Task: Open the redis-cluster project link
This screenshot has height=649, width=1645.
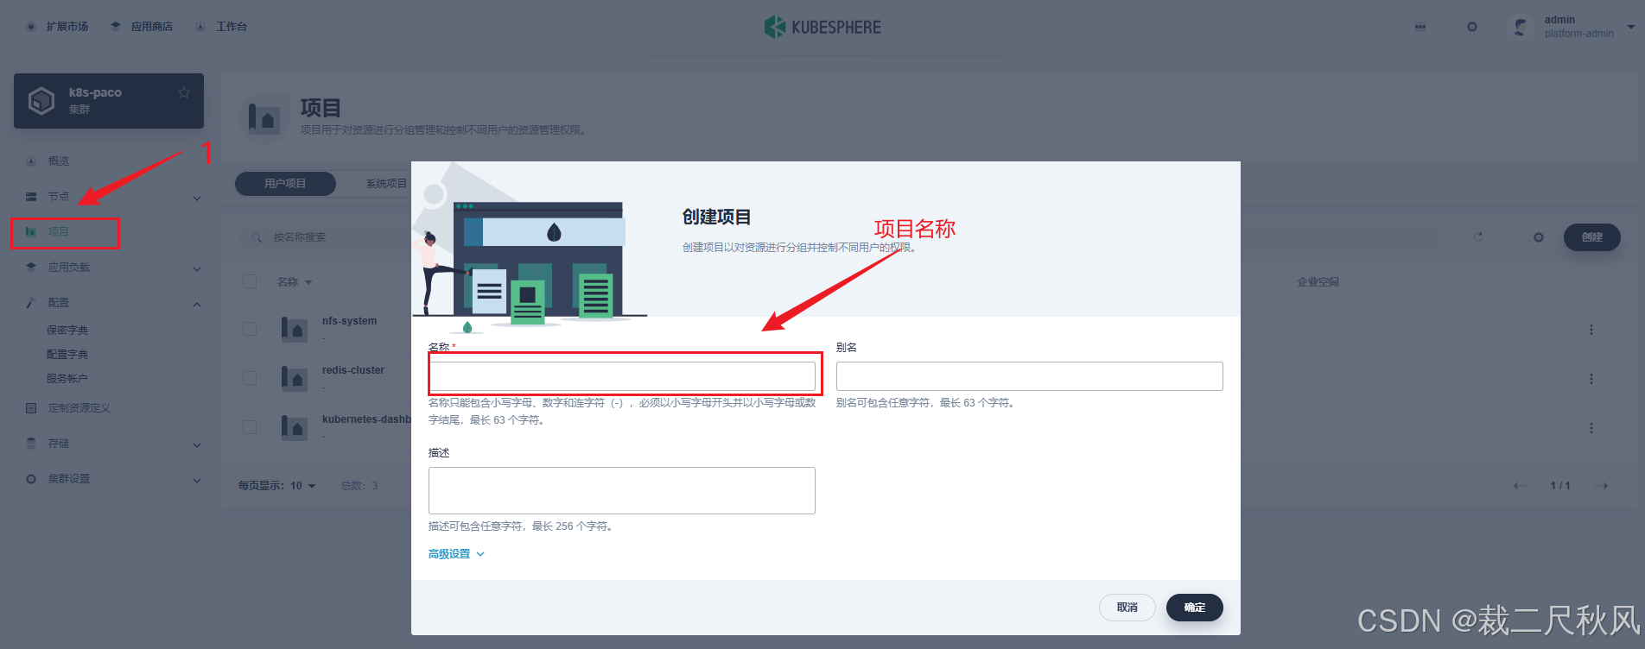Action: click(x=353, y=370)
